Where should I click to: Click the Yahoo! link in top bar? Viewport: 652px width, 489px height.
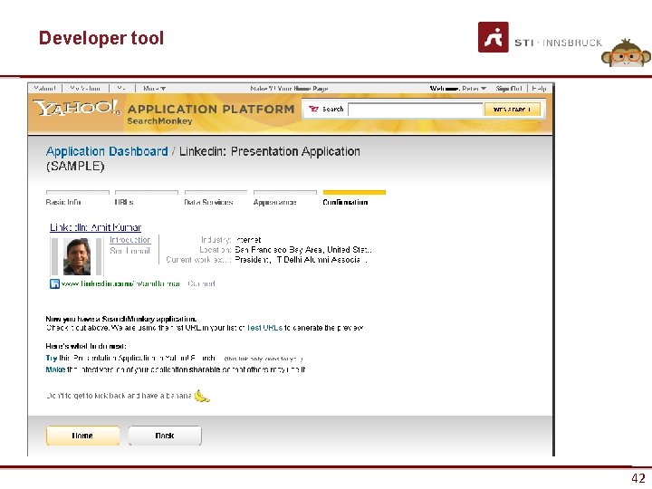pos(44,89)
